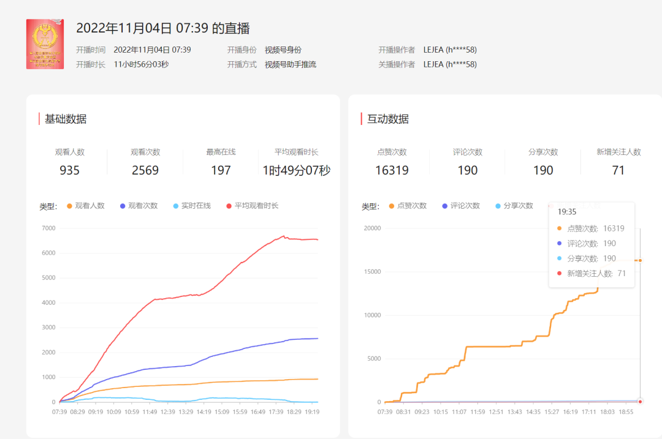Click the cyan 实时在线 legend dot
This screenshot has height=439, width=662.
pos(175,206)
